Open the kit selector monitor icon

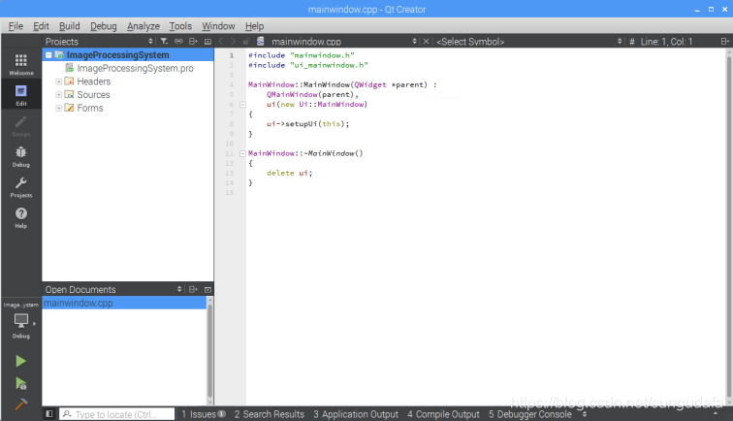[21, 322]
